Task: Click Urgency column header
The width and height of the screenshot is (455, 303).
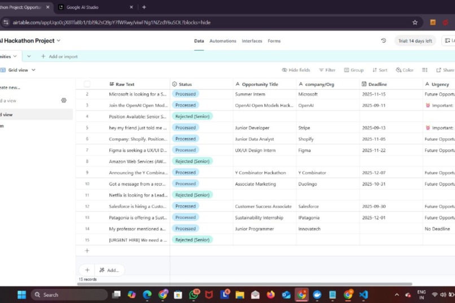Action: coord(439,84)
